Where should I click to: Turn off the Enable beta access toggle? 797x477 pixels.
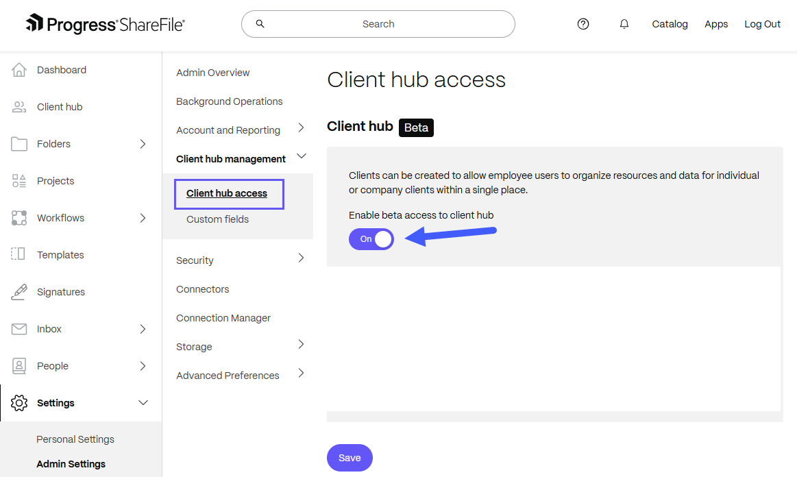click(371, 238)
